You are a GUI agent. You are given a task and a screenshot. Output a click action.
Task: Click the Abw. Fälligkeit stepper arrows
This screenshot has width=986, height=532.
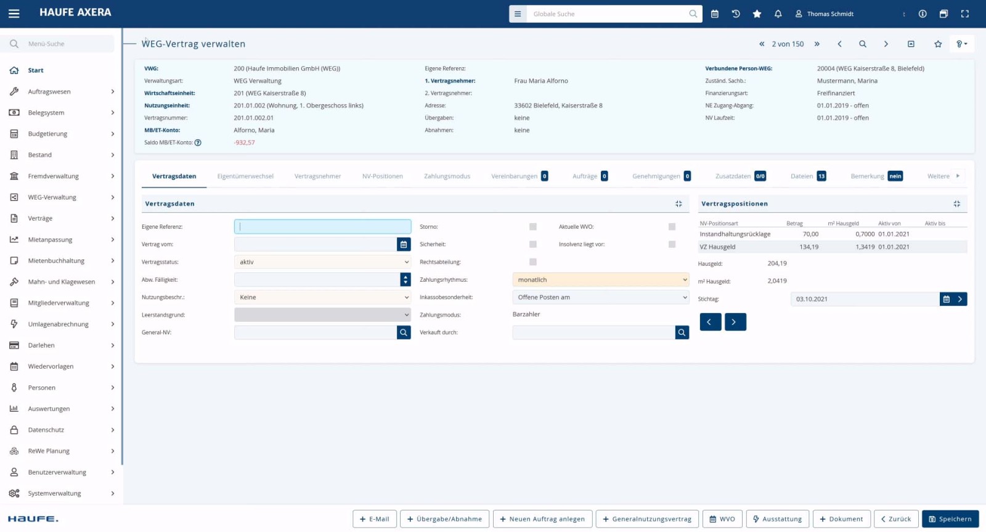coord(405,280)
